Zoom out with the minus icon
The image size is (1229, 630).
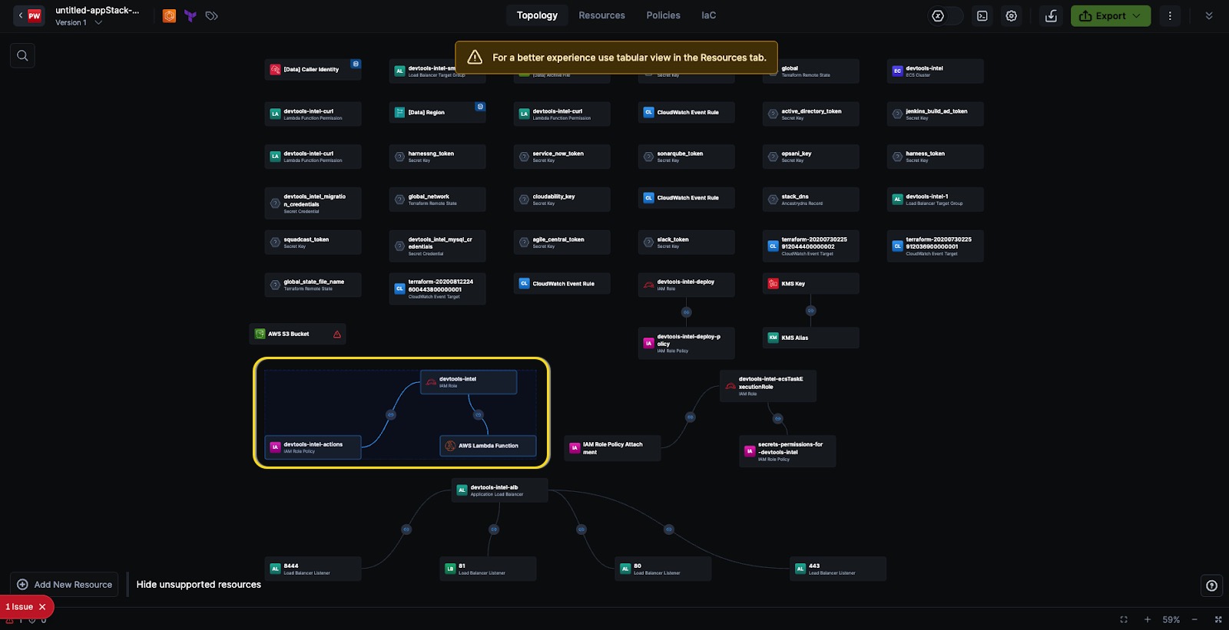tap(1194, 619)
